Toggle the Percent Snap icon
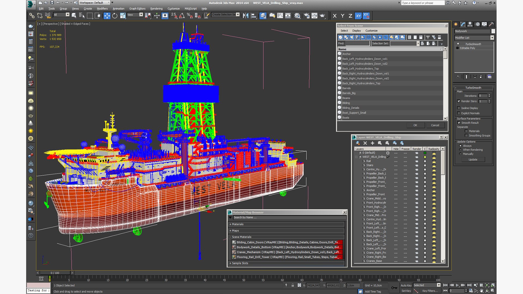523x294 pixels. 190,16
